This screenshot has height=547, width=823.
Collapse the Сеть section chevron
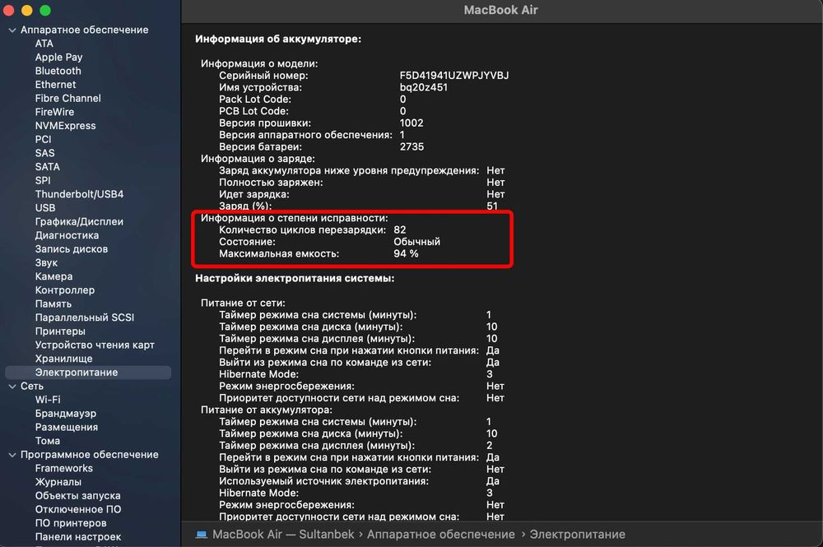(12, 387)
